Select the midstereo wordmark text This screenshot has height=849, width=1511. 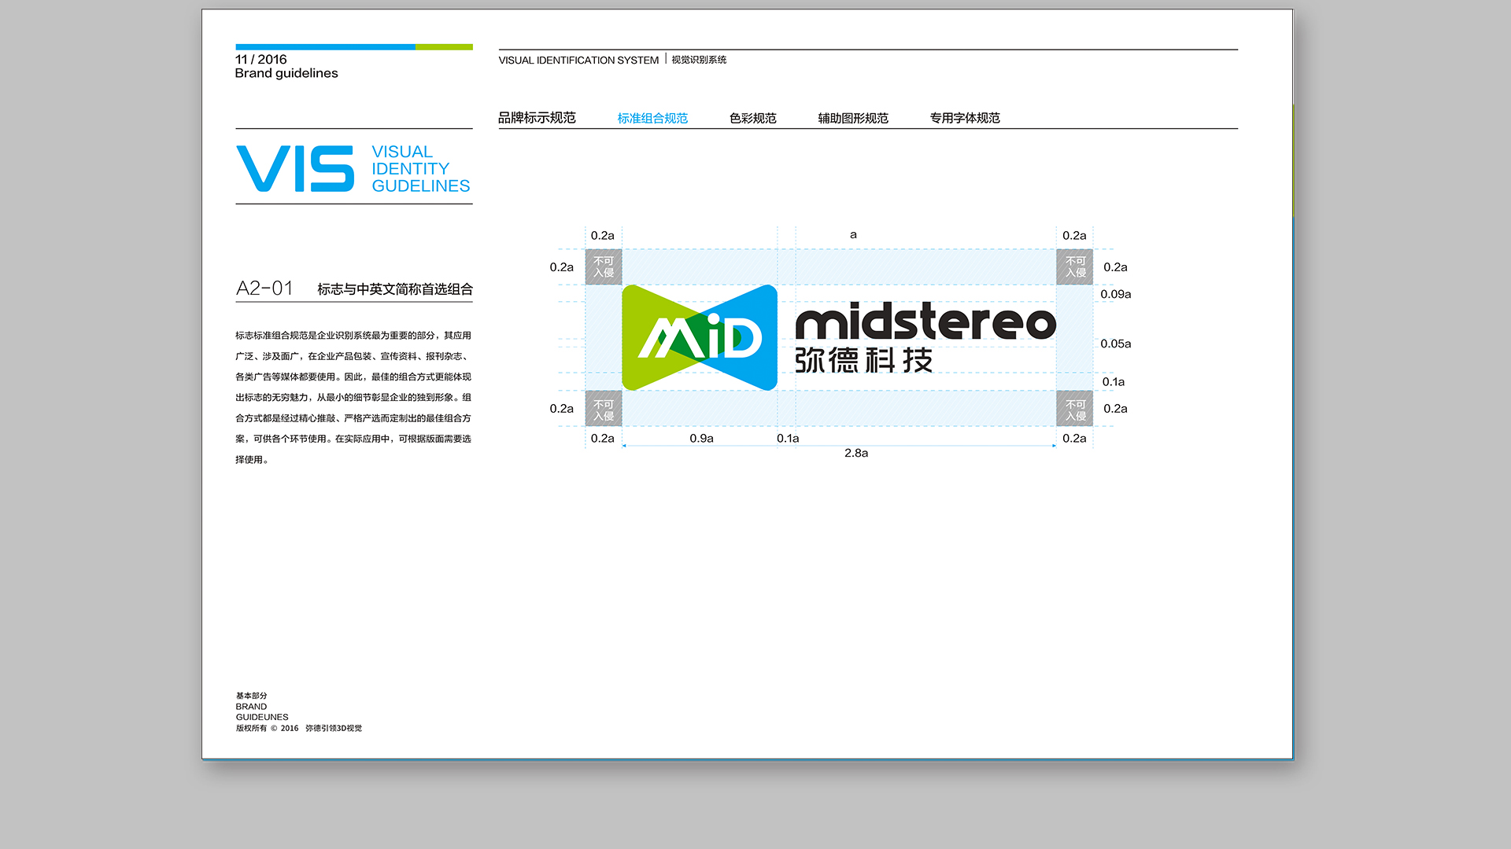tap(925, 321)
